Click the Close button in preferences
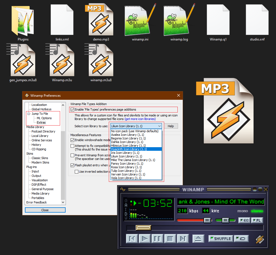This screenshot has width=276, height=255. click(45, 210)
